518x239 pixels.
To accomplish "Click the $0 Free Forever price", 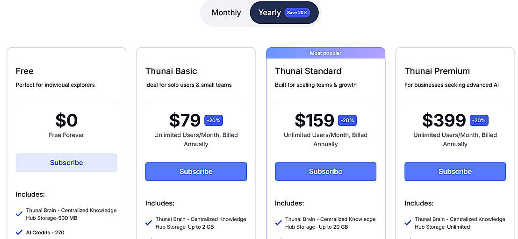I will pos(66,120).
